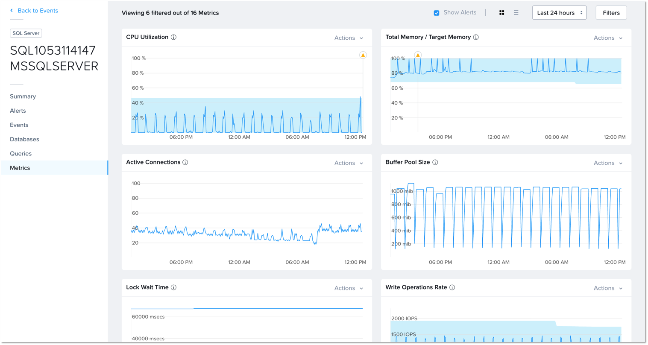This screenshot has width=648, height=345.
Task: Switch to list view layout icon
Action: tap(516, 13)
